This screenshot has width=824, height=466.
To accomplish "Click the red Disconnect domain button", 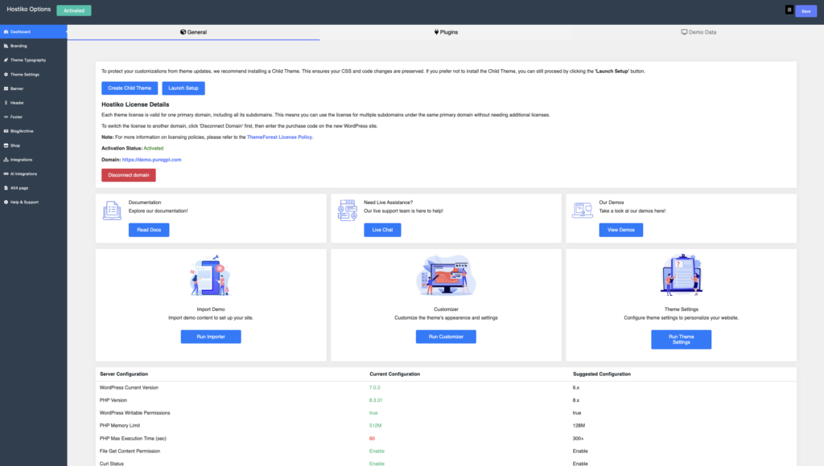I will click(x=128, y=175).
